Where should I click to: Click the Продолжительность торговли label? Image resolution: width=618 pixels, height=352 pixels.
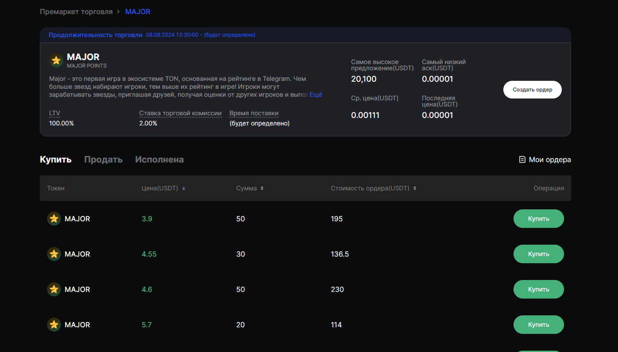[x=96, y=35]
